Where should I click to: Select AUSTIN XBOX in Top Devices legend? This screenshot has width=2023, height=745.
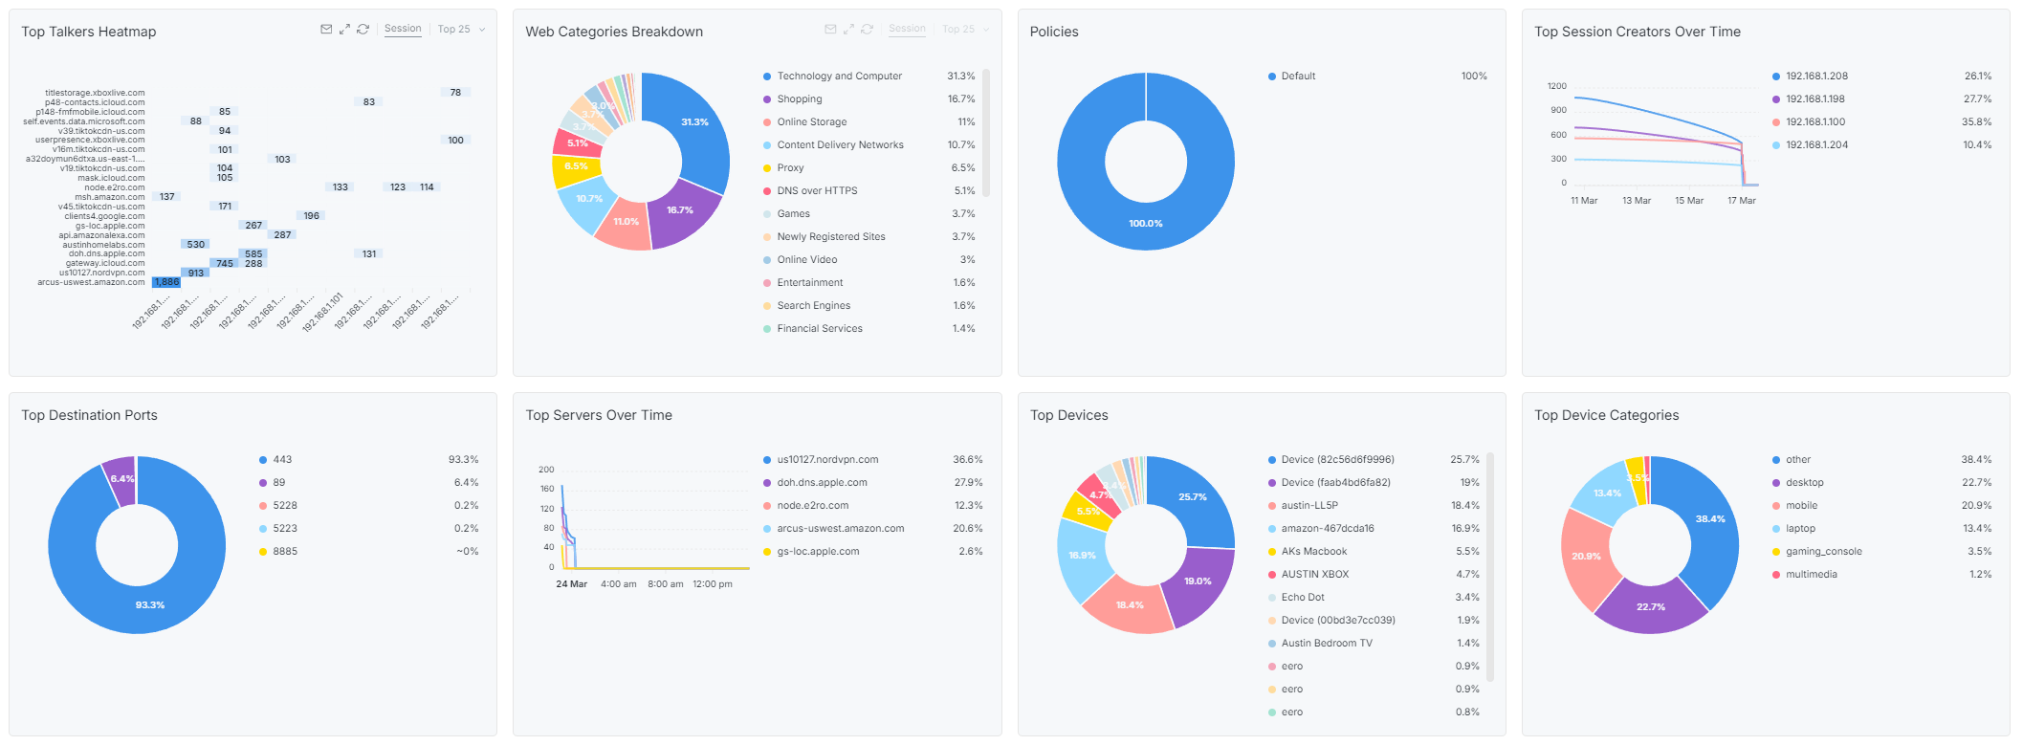tap(1374, 575)
